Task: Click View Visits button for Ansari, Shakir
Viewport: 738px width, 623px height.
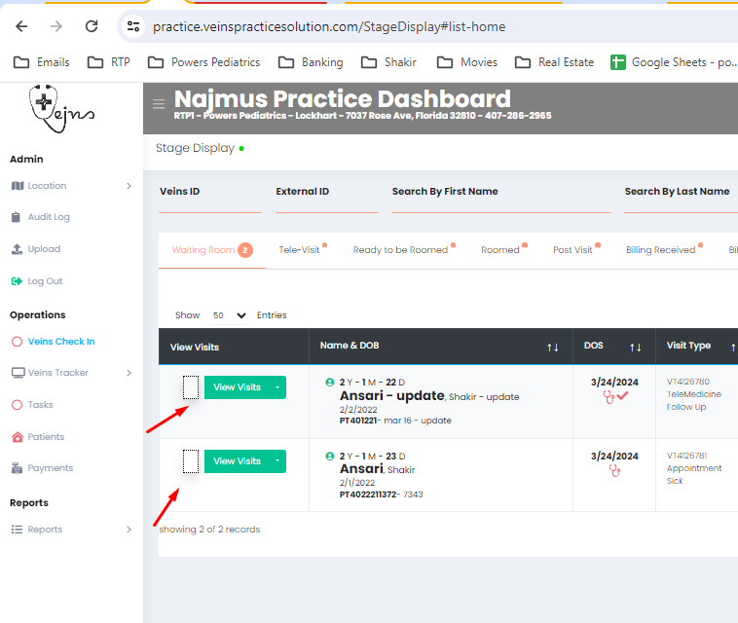Action: point(237,461)
